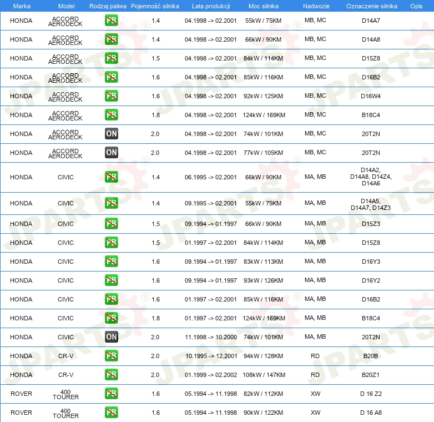The height and width of the screenshot is (422, 434).
Task: Click the 'D14A2, D14A8, D14Z4, D14A6' engine cell
Action: click(371, 177)
